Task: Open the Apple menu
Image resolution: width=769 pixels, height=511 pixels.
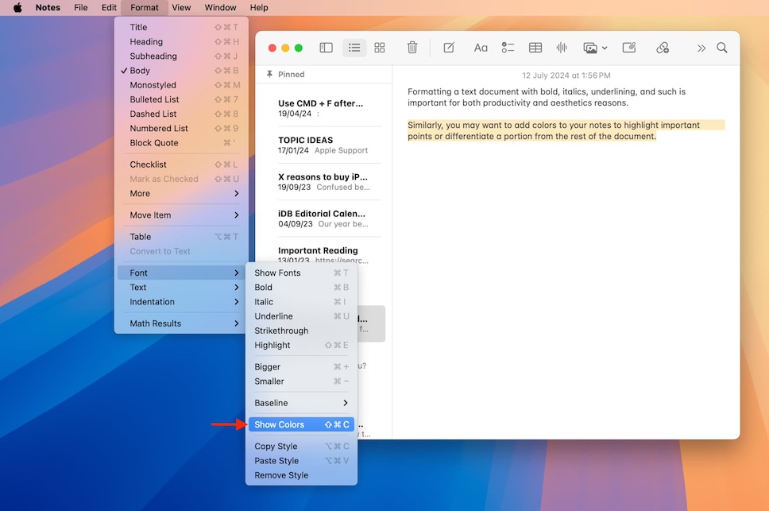Action: click(17, 7)
